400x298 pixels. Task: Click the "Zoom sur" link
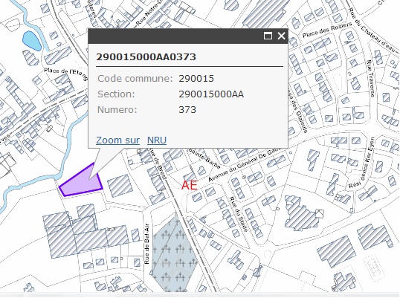click(x=118, y=140)
